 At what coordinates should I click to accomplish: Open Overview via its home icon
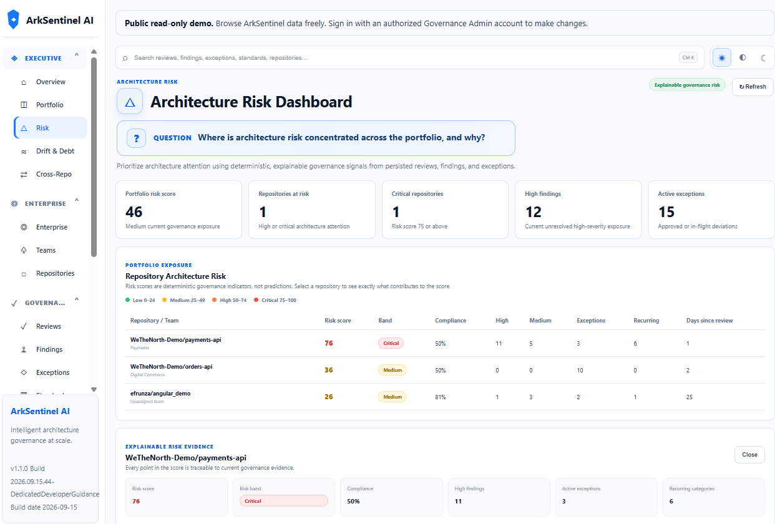[24, 82]
